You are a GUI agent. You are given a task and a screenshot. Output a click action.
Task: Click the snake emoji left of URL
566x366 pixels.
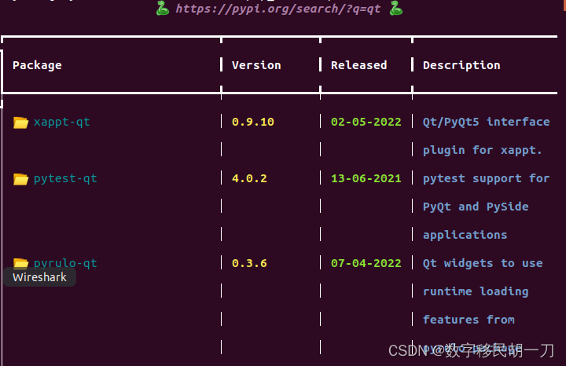(x=163, y=8)
